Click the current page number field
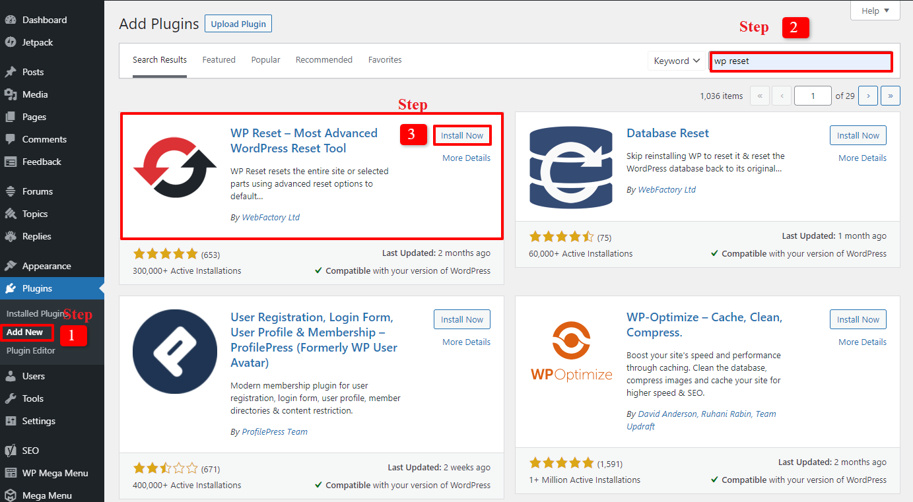Viewport: 913px width, 502px height. click(813, 96)
